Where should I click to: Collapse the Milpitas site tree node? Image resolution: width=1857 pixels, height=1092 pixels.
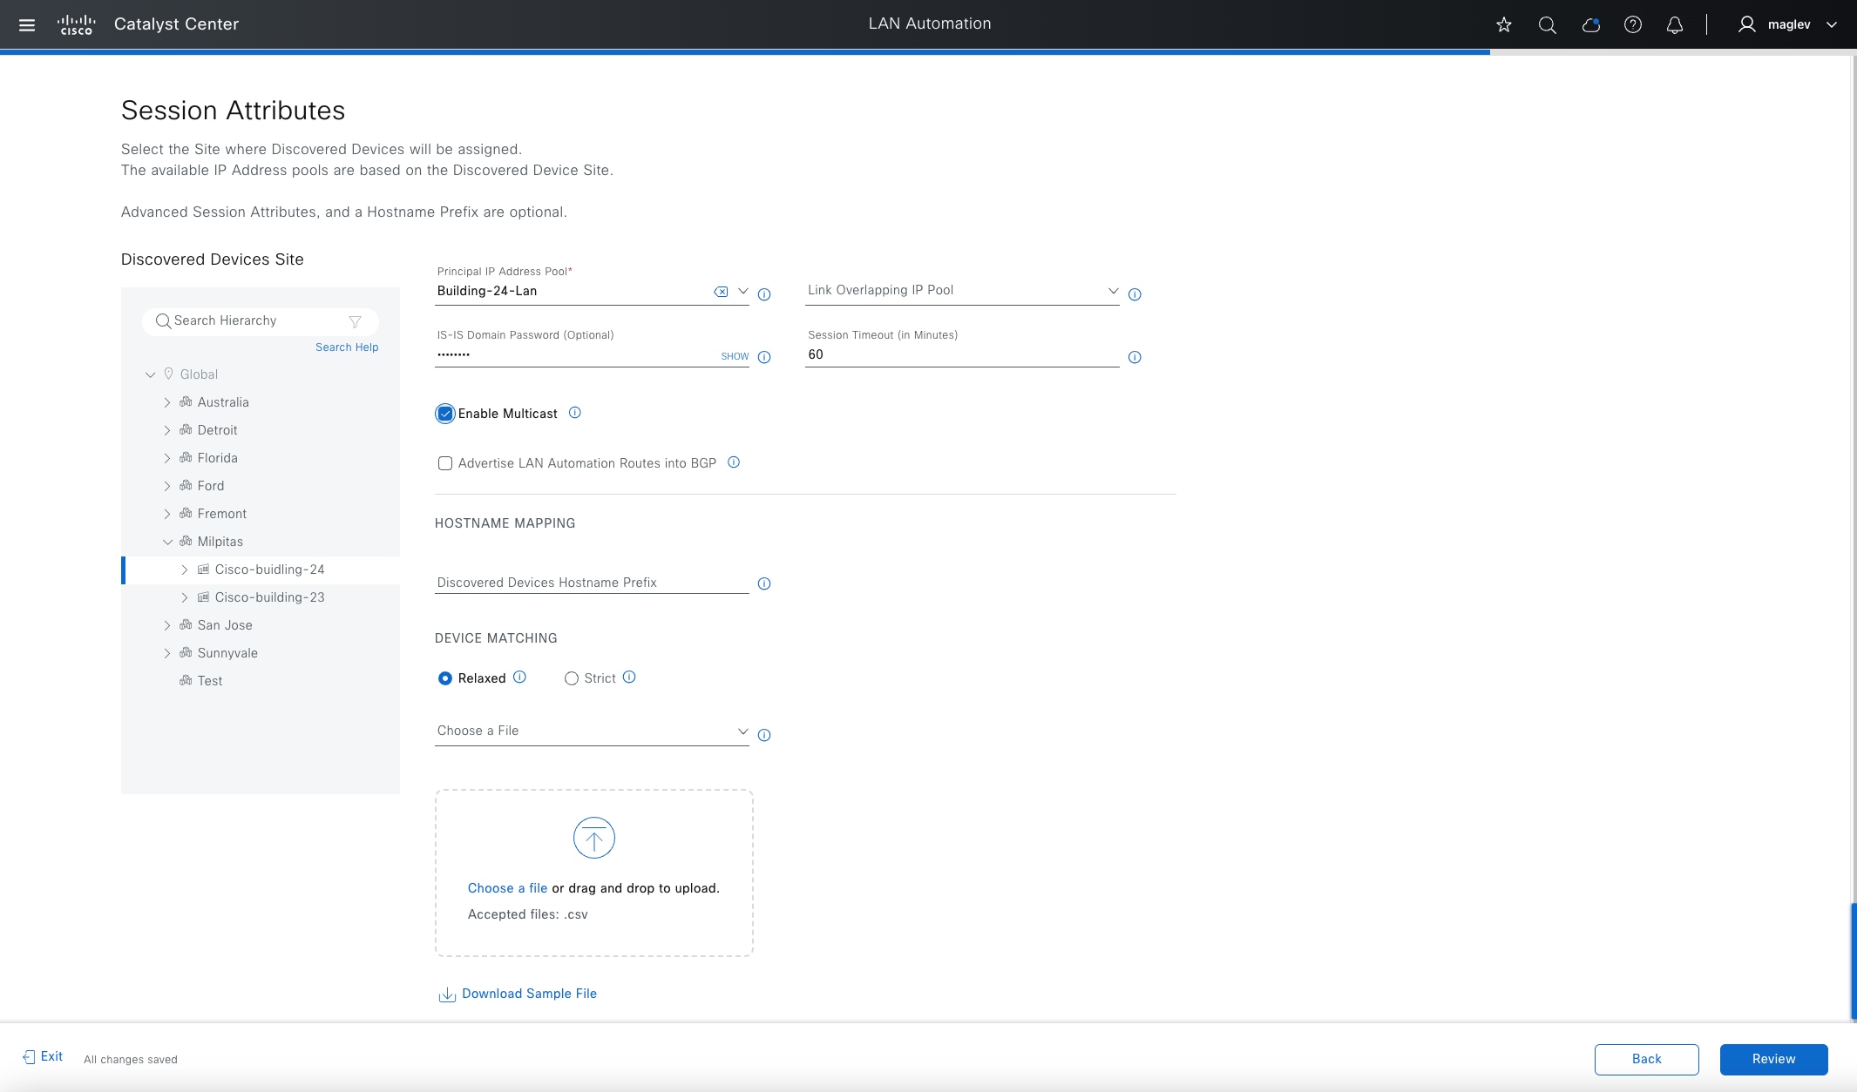pos(167,542)
